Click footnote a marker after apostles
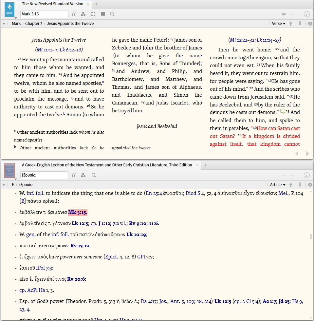314x321 pixels. point(103,82)
